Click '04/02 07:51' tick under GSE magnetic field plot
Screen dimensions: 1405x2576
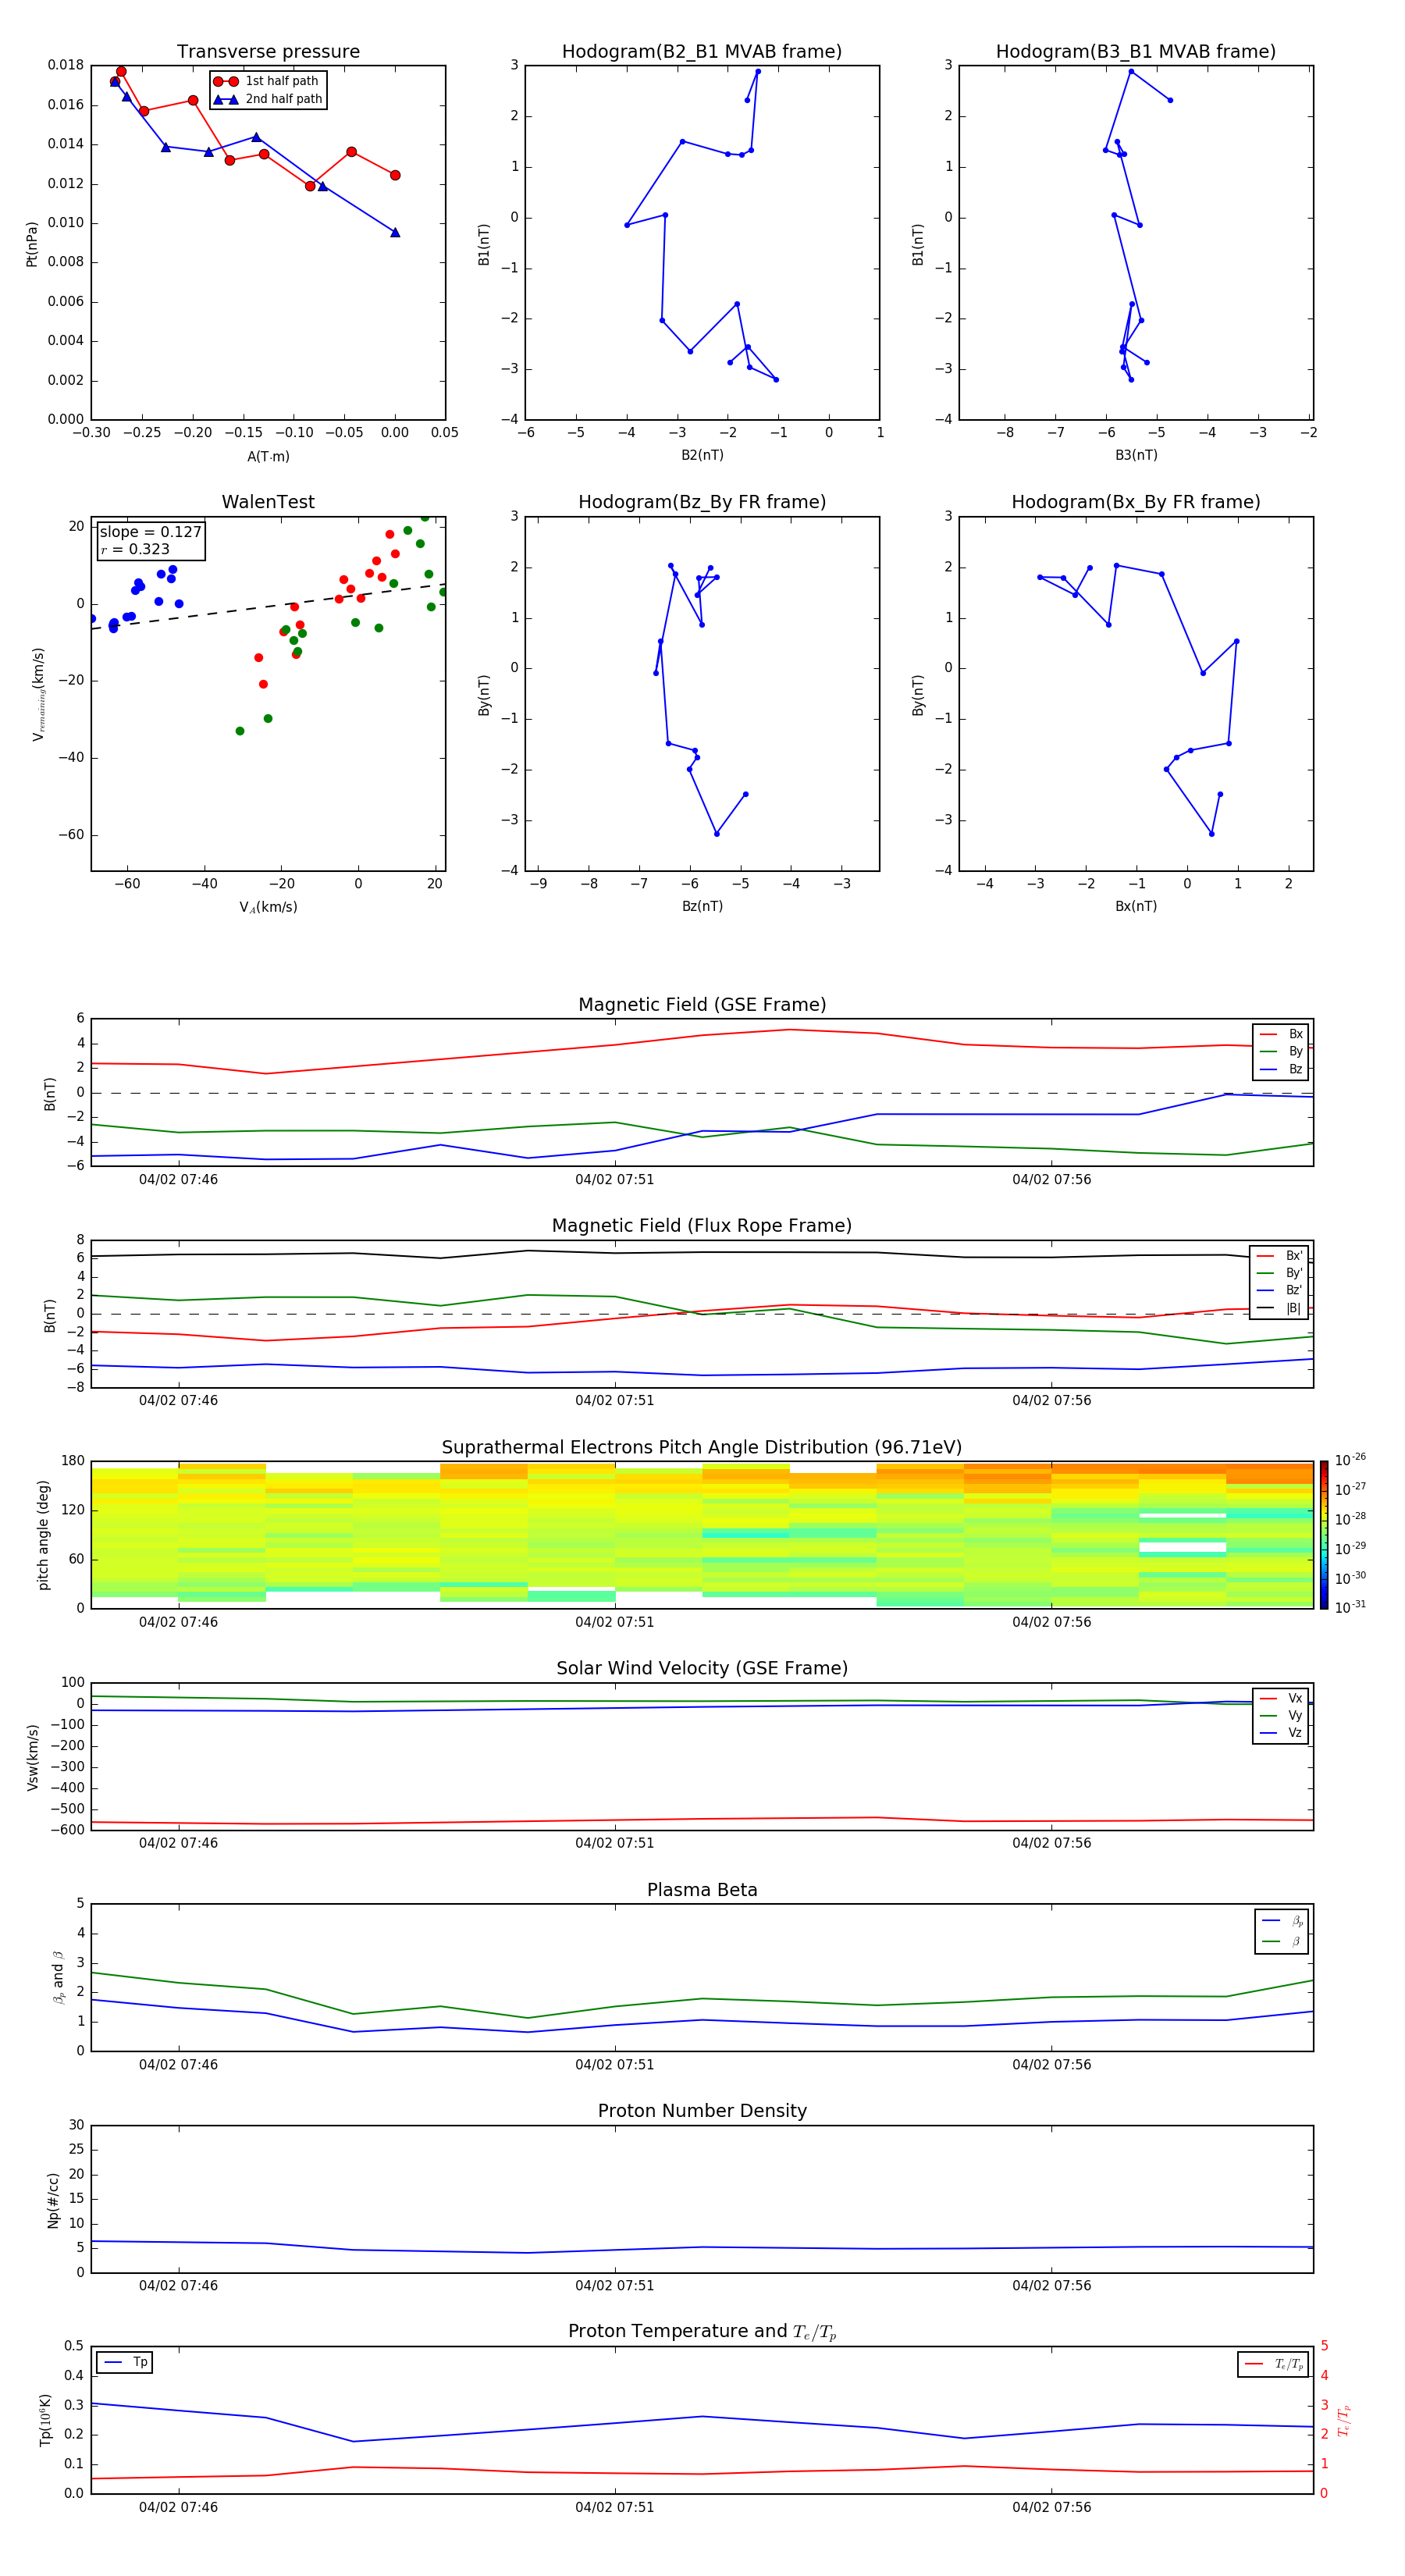click(x=614, y=1180)
